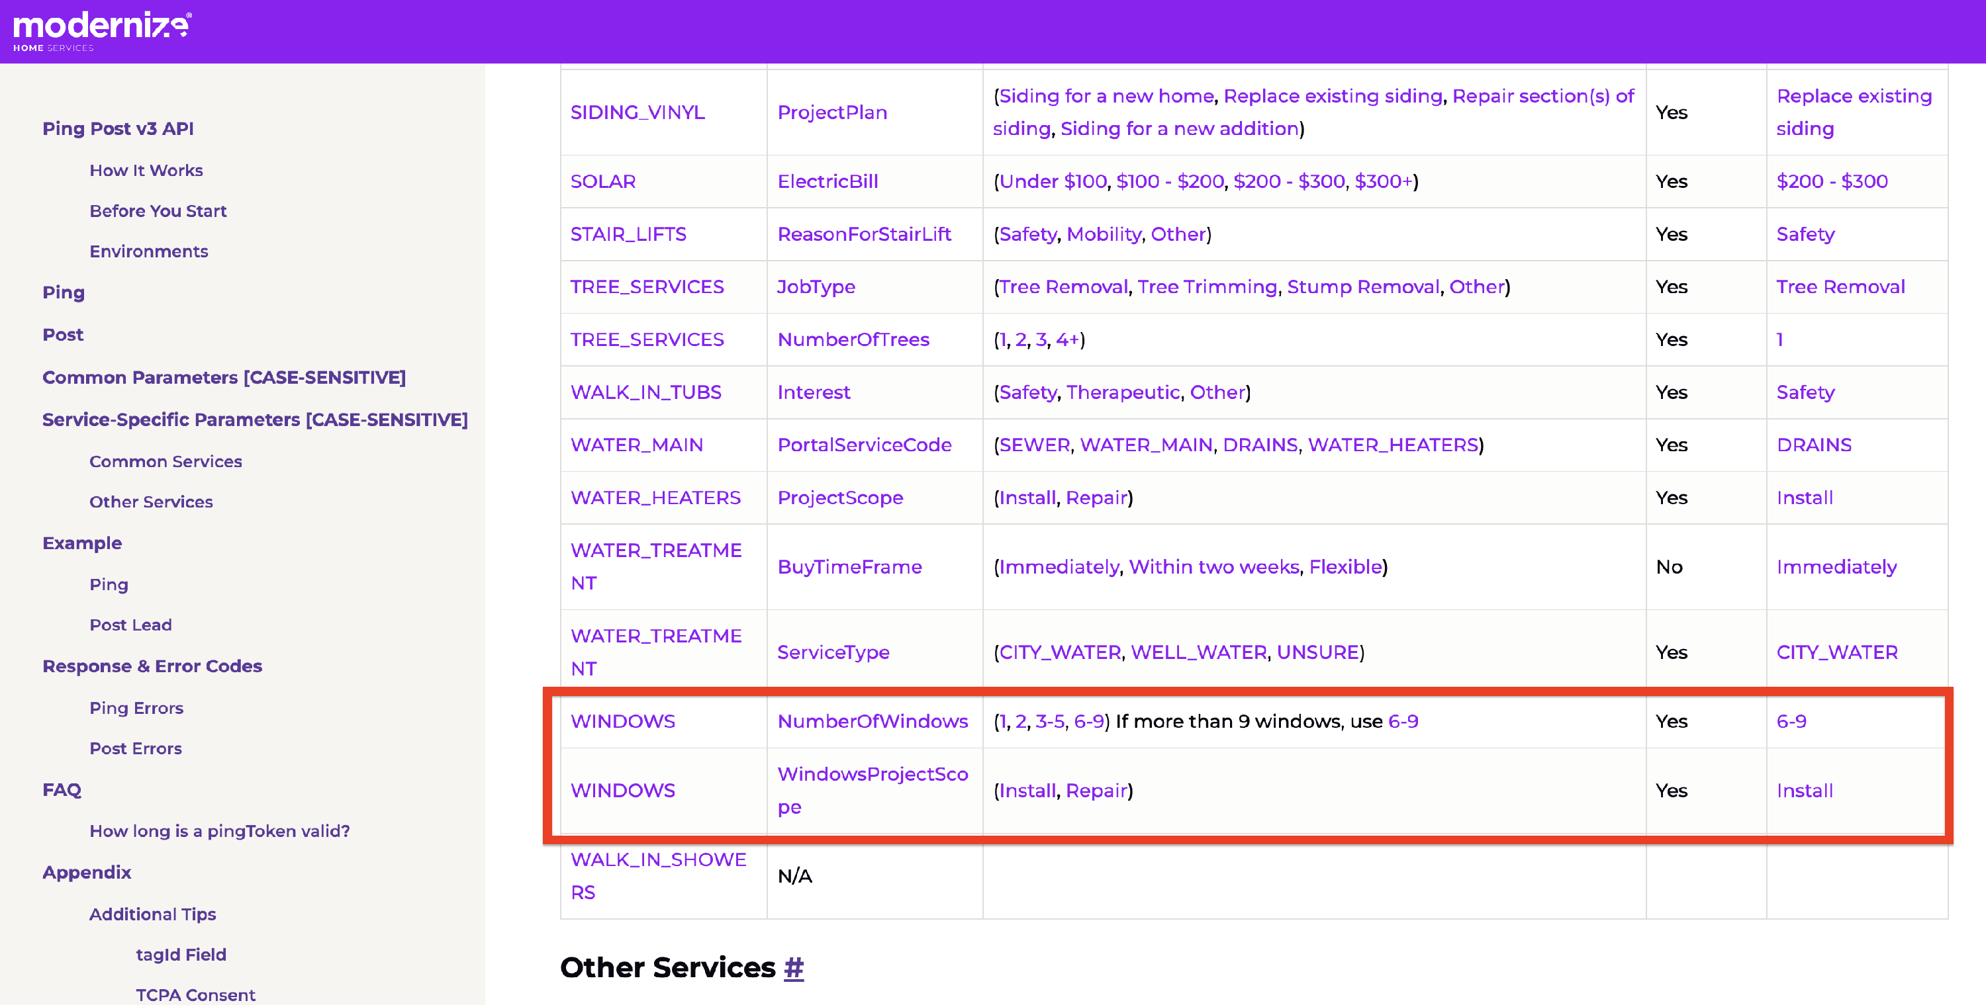Click the Modernize Home Services logo
Screen dimensions: 1986x1005
[102, 31]
